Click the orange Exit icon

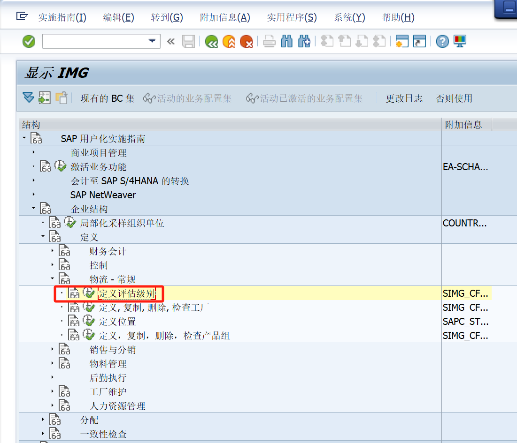pyautogui.click(x=229, y=41)
